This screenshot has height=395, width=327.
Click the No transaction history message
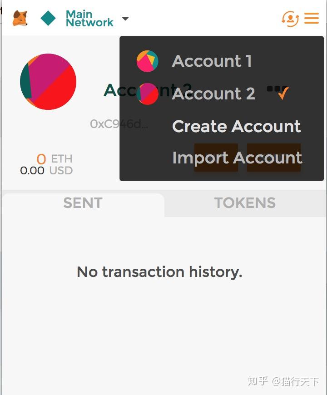click(x=159, y=272)
